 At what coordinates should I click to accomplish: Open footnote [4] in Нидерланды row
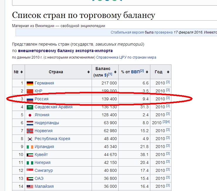click(x=168, y=122)
